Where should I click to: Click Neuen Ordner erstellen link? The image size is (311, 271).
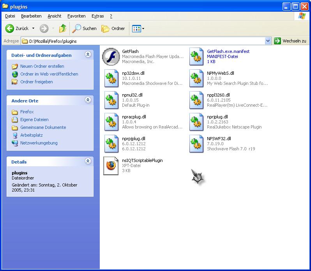tap(42, 66)
